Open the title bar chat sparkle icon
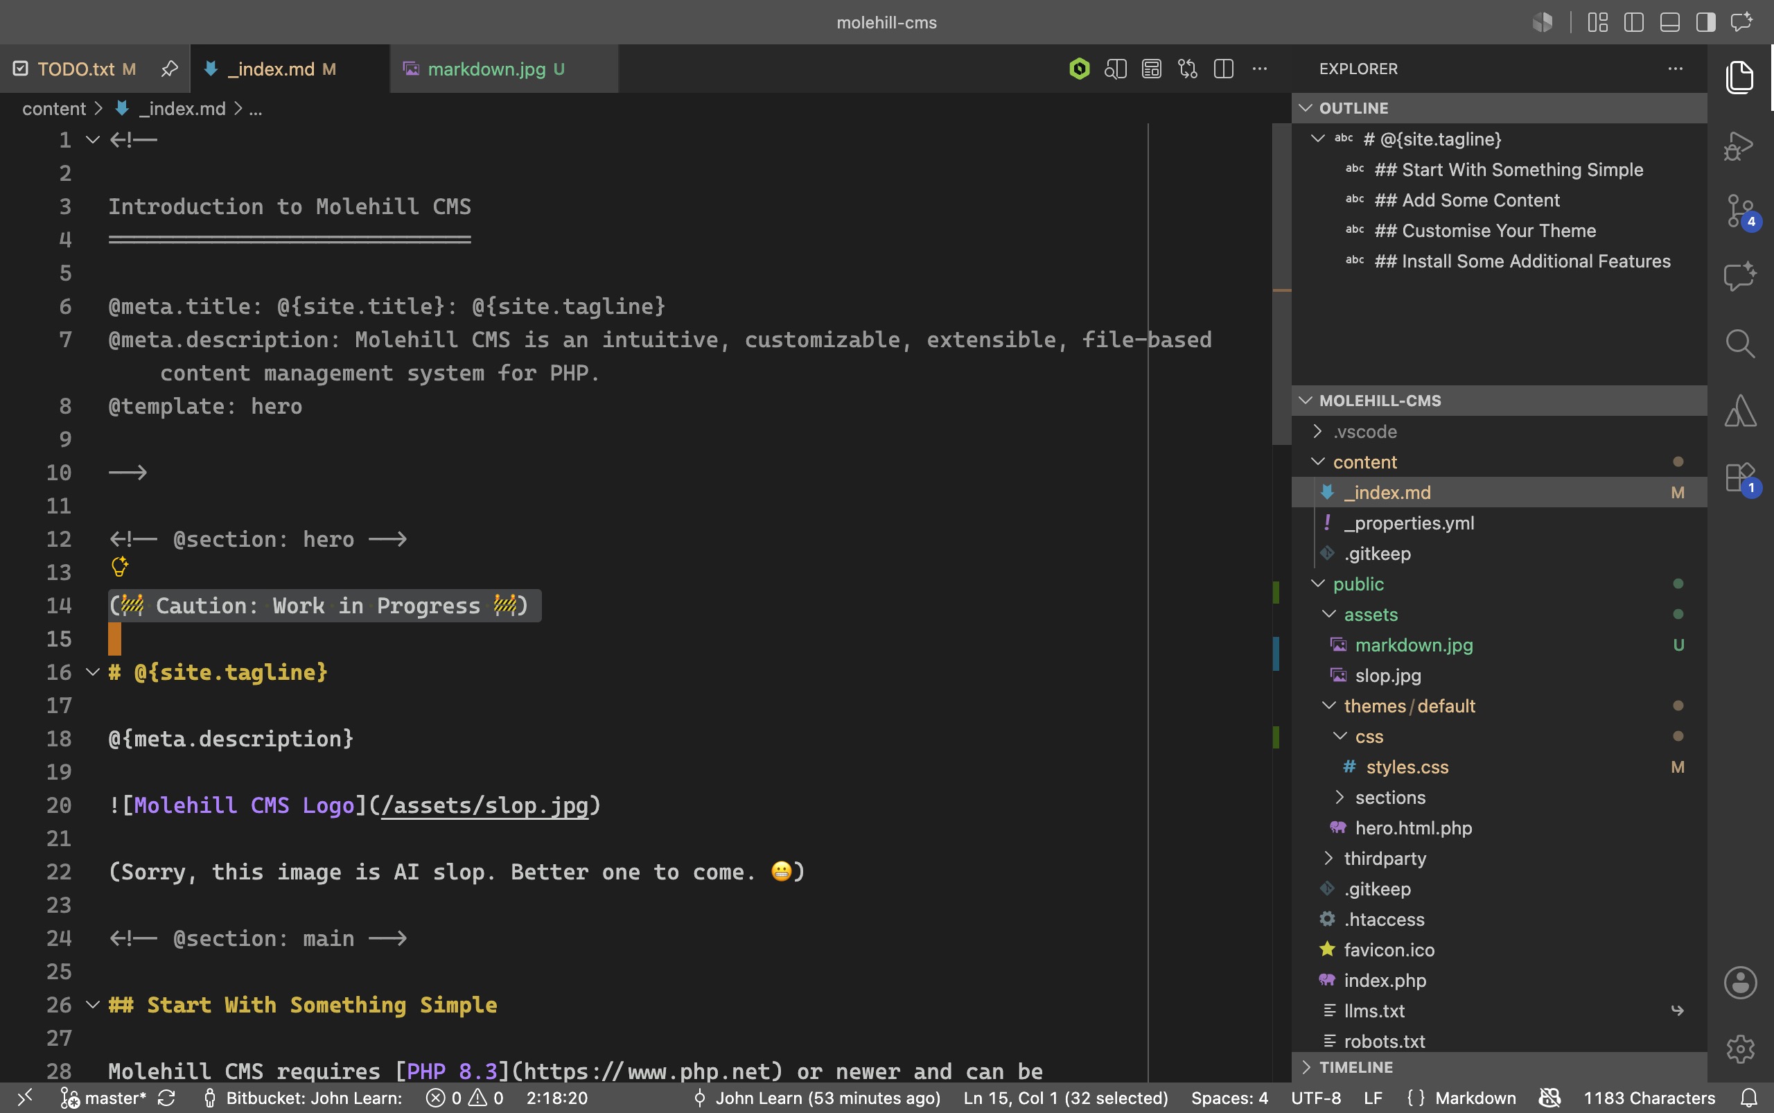The image size is (1774, 1113). [x=1741, y=22]
